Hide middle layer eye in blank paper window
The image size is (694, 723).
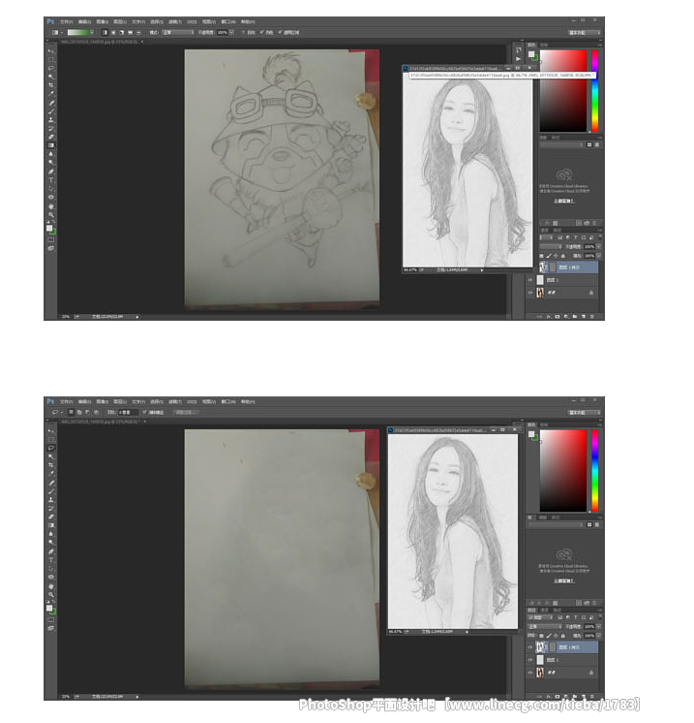530,660
